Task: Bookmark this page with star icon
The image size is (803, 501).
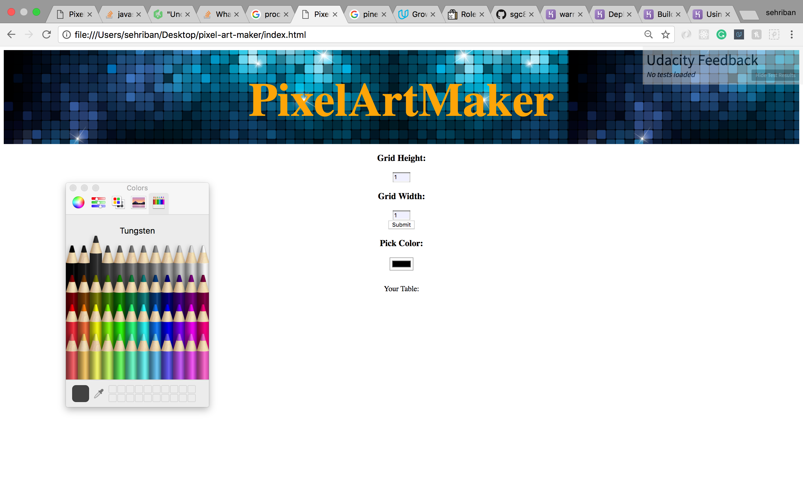Action: point(665,34)
